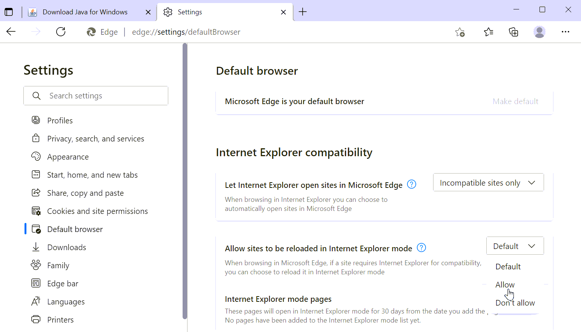Open the Collections icon
Image resolution: width=581 pixels, height=332 pixels.
pyautogui.click(x=513, y=32)
